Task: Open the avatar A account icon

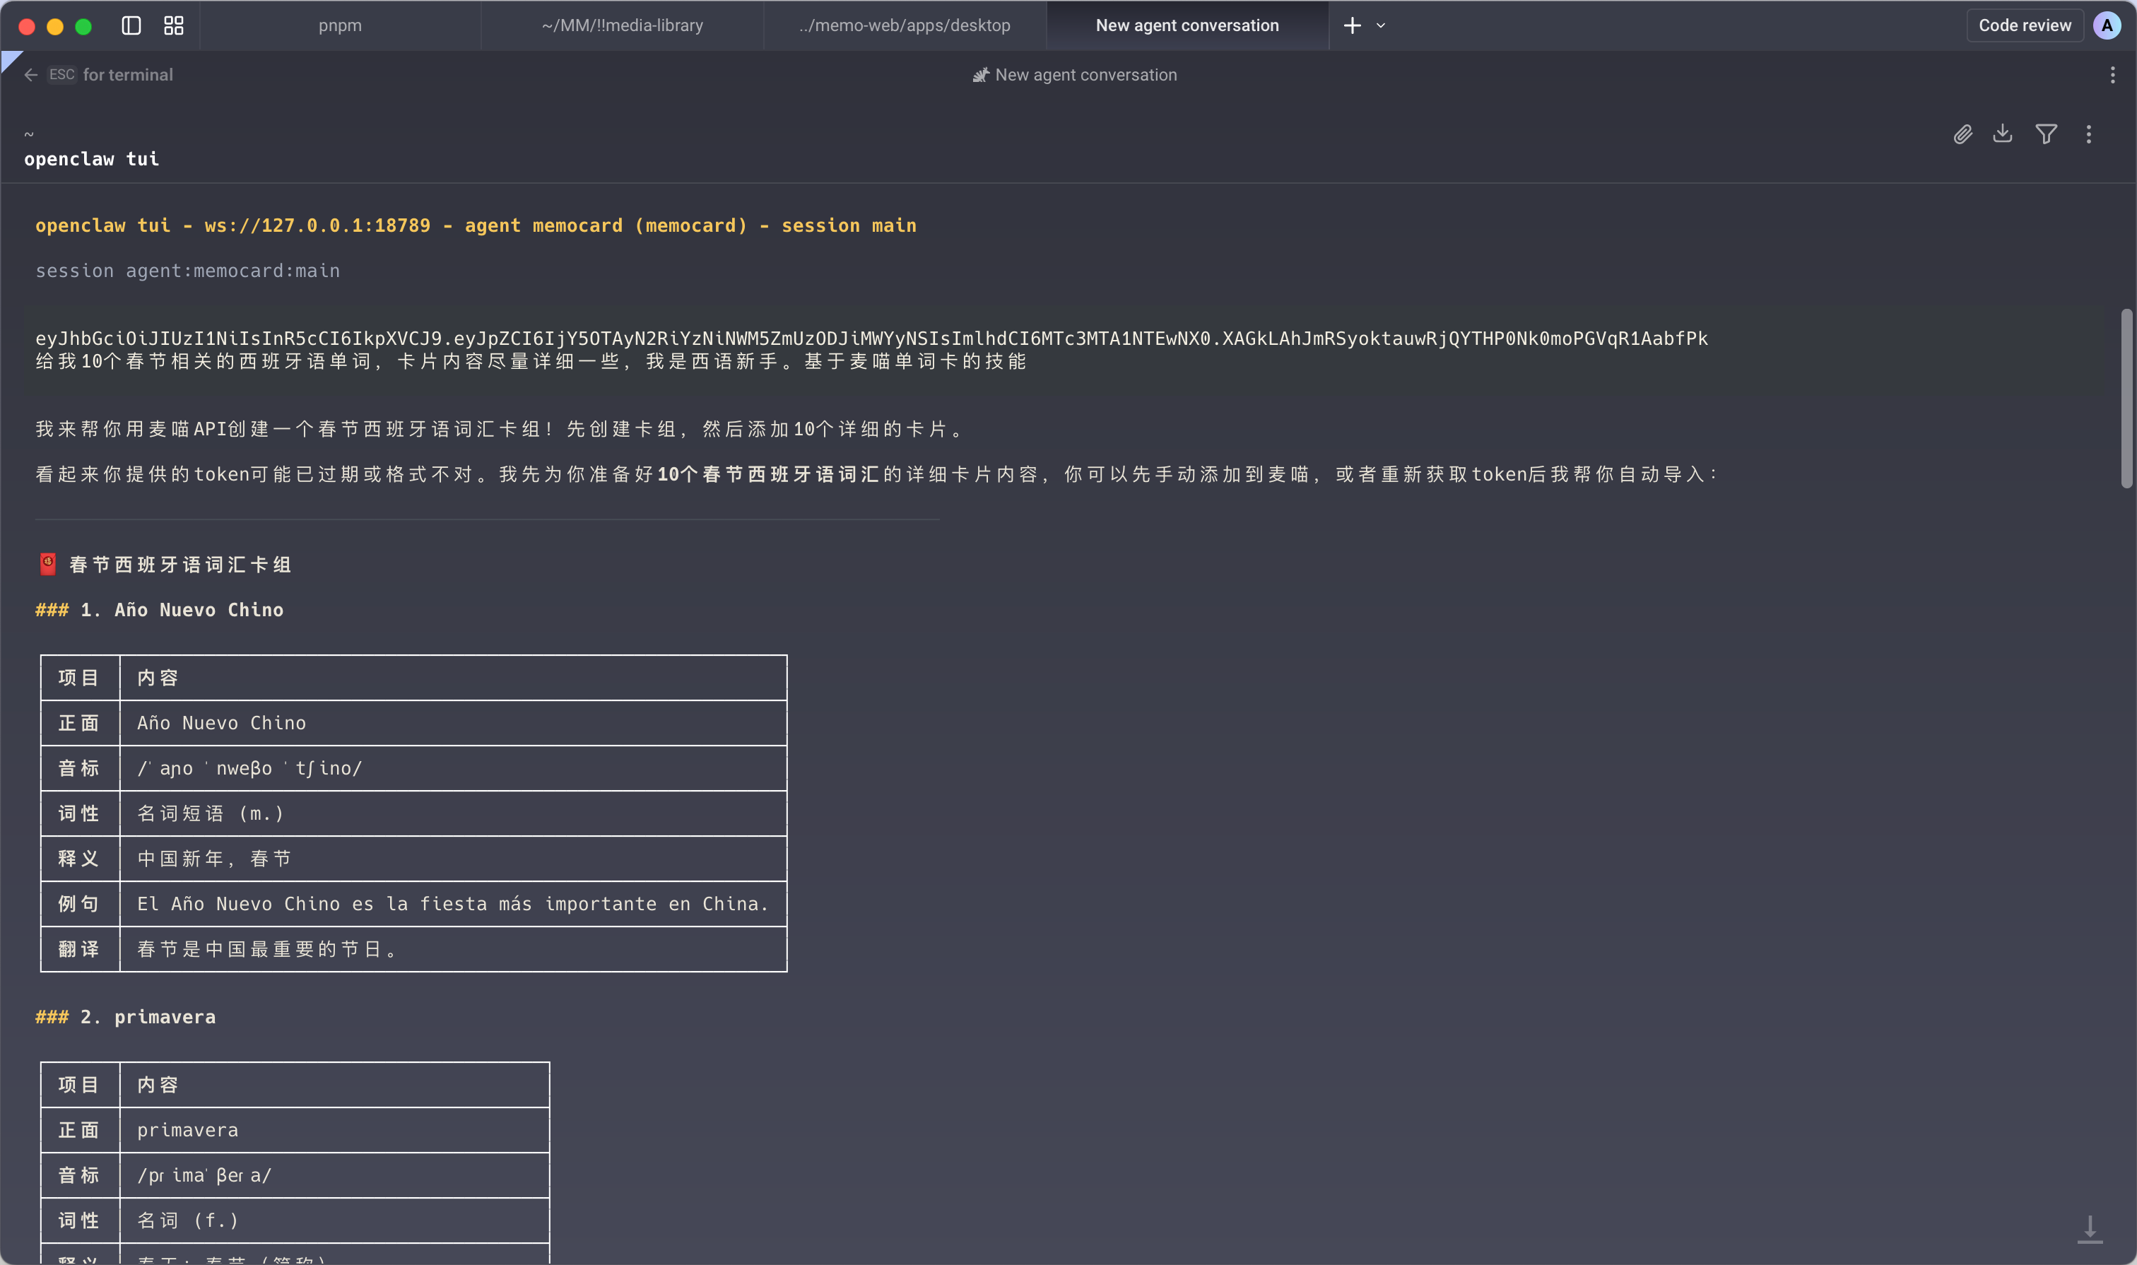Action: tap(2107, 25)
